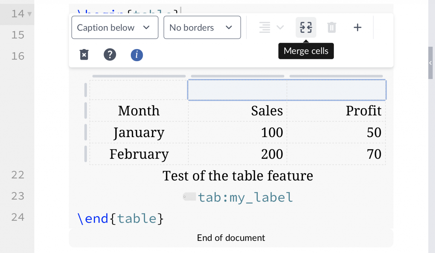This screenshot has height=253, width=435.
Task: Click the delete table icon
Action: [84, 55]
